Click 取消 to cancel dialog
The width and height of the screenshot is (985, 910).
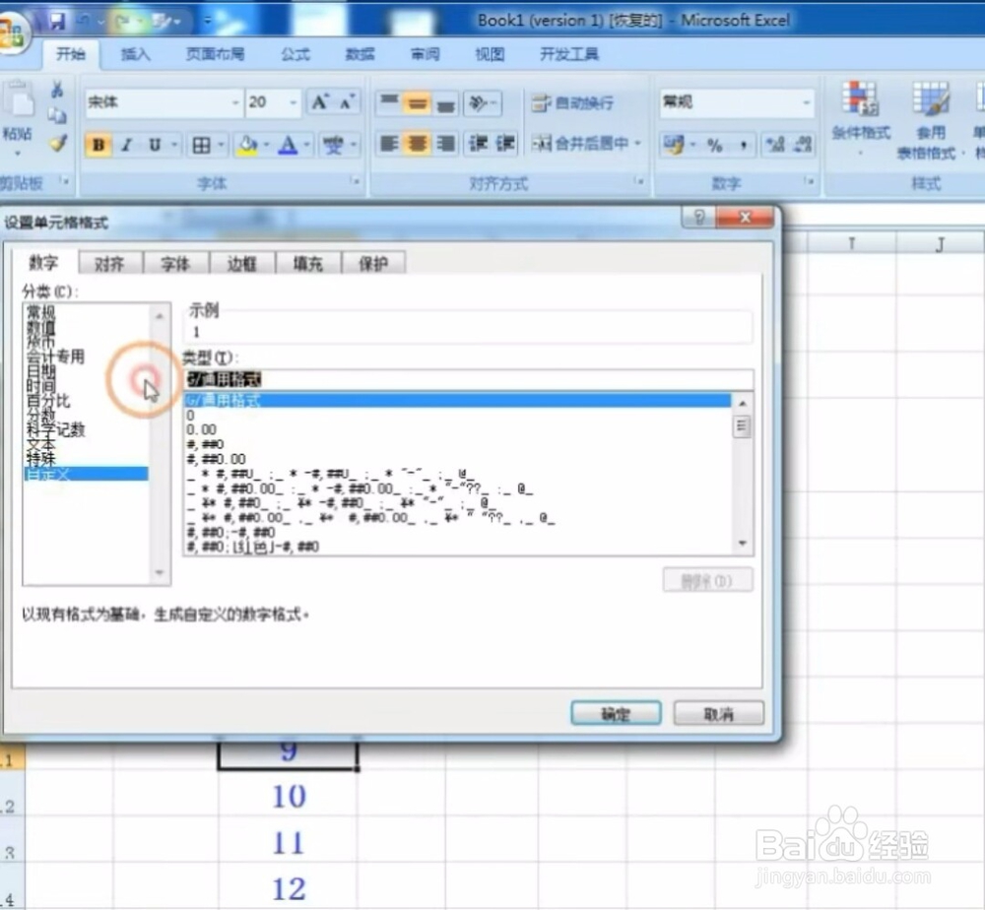coord(719,713)
